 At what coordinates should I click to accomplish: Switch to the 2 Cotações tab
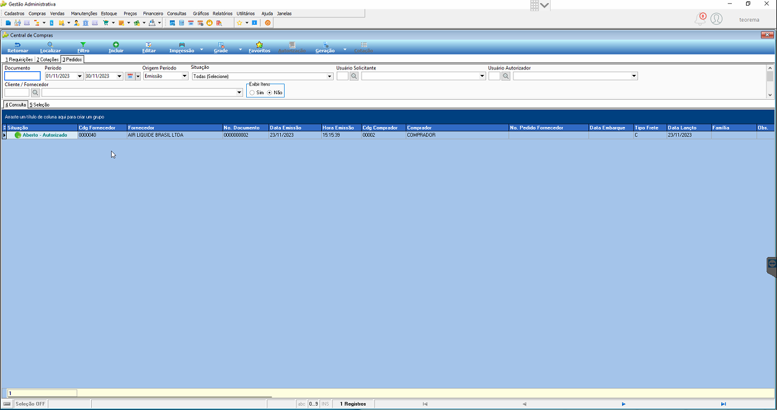[47, 59]
